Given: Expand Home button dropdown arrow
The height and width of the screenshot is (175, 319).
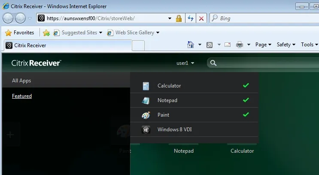Looking at the screenshot, I should click(x=200, y=45).
